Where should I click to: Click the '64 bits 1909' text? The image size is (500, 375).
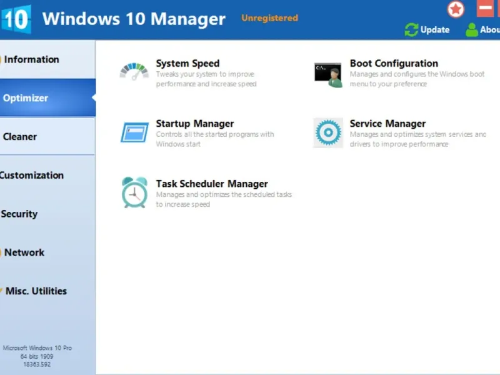pos(37,356)
